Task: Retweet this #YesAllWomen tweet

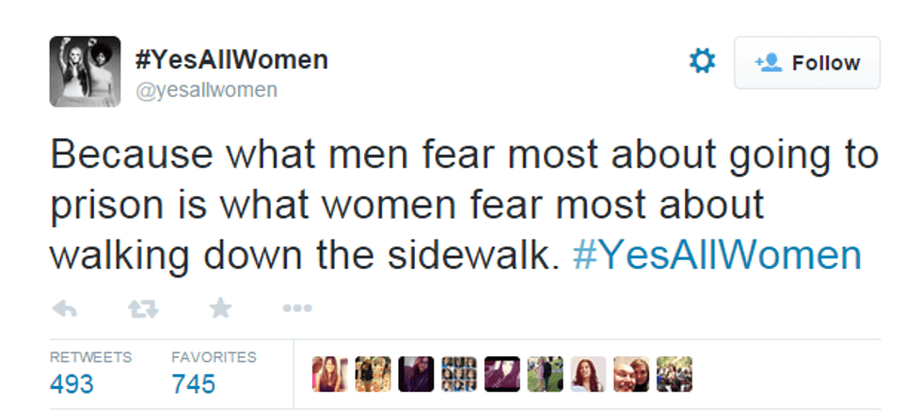Action: [143, 307]
